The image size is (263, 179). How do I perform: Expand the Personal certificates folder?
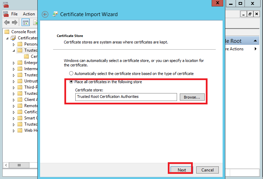tap(14, 44)
